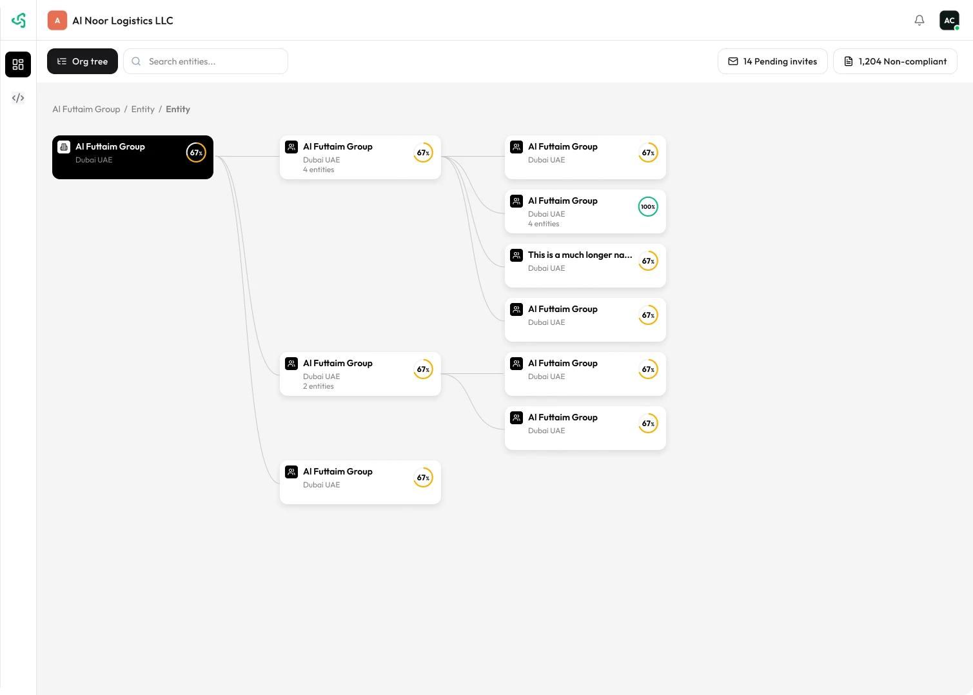Click the green 100% progress ring

tap(648, 207)
